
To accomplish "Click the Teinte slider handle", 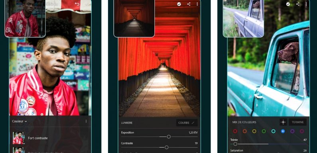I will tap(235, 144).
